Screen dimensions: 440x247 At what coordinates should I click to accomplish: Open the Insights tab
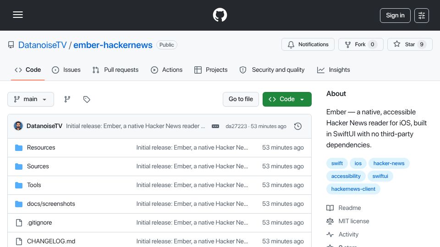pos(334,70)
